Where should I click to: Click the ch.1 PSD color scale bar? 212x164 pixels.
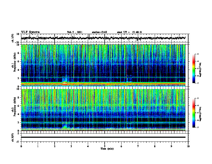click(x=194, y=69)
